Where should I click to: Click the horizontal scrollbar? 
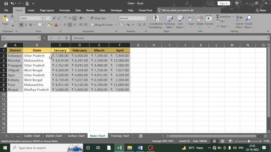(x=213, y=136)
